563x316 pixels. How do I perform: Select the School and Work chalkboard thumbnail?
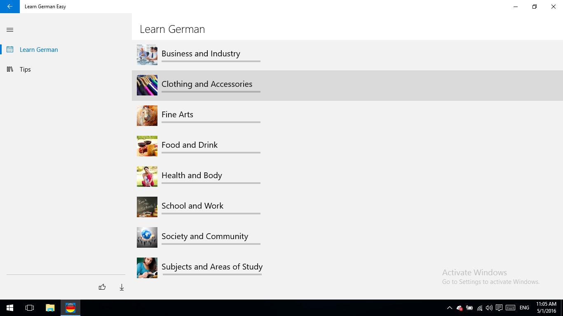[147, 207]
